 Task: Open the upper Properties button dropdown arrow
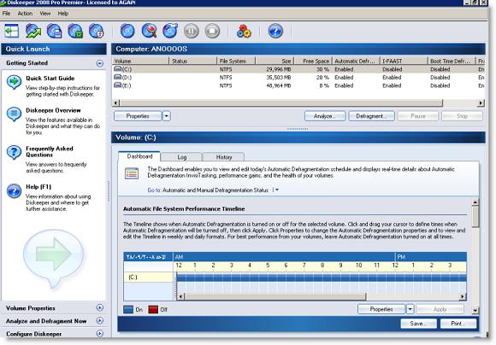tap(167, 116)
